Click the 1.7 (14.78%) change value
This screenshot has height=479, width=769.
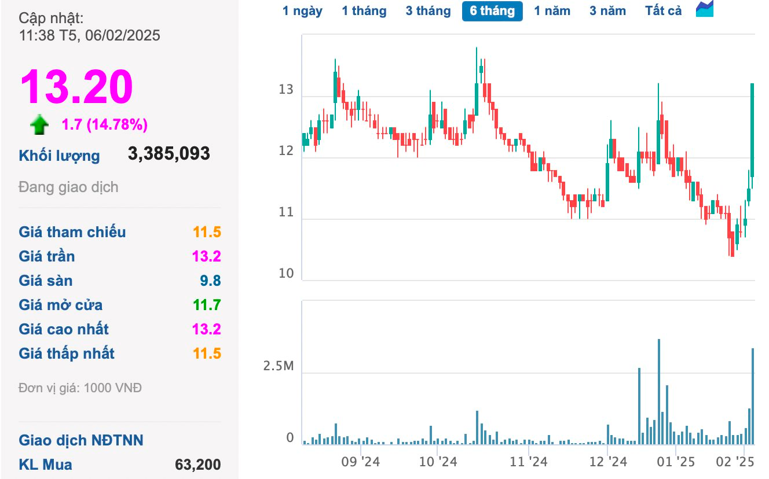coord(105,124)
